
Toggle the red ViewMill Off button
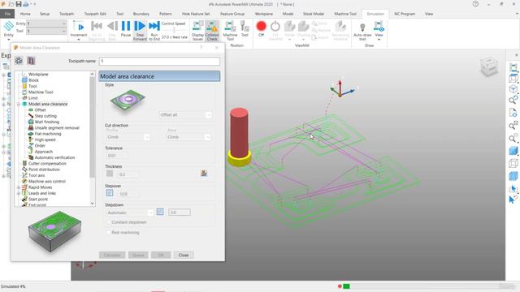(x=262, y=28)
